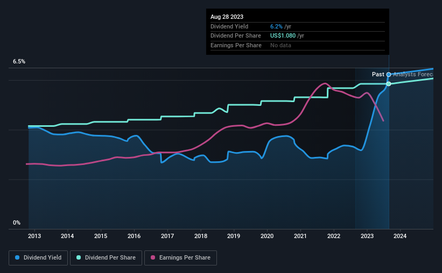The height and width of the screenshot is (273, 442).
Task: Click the 2024 year tick on timeline
Action: click(x=400, y=236)
